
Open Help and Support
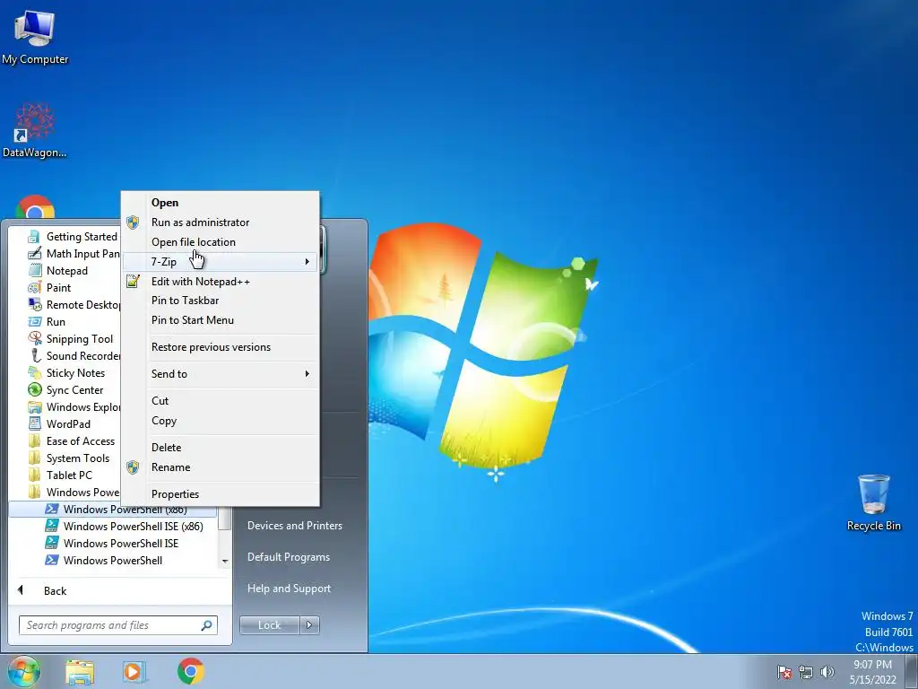(x=290, y=589)
